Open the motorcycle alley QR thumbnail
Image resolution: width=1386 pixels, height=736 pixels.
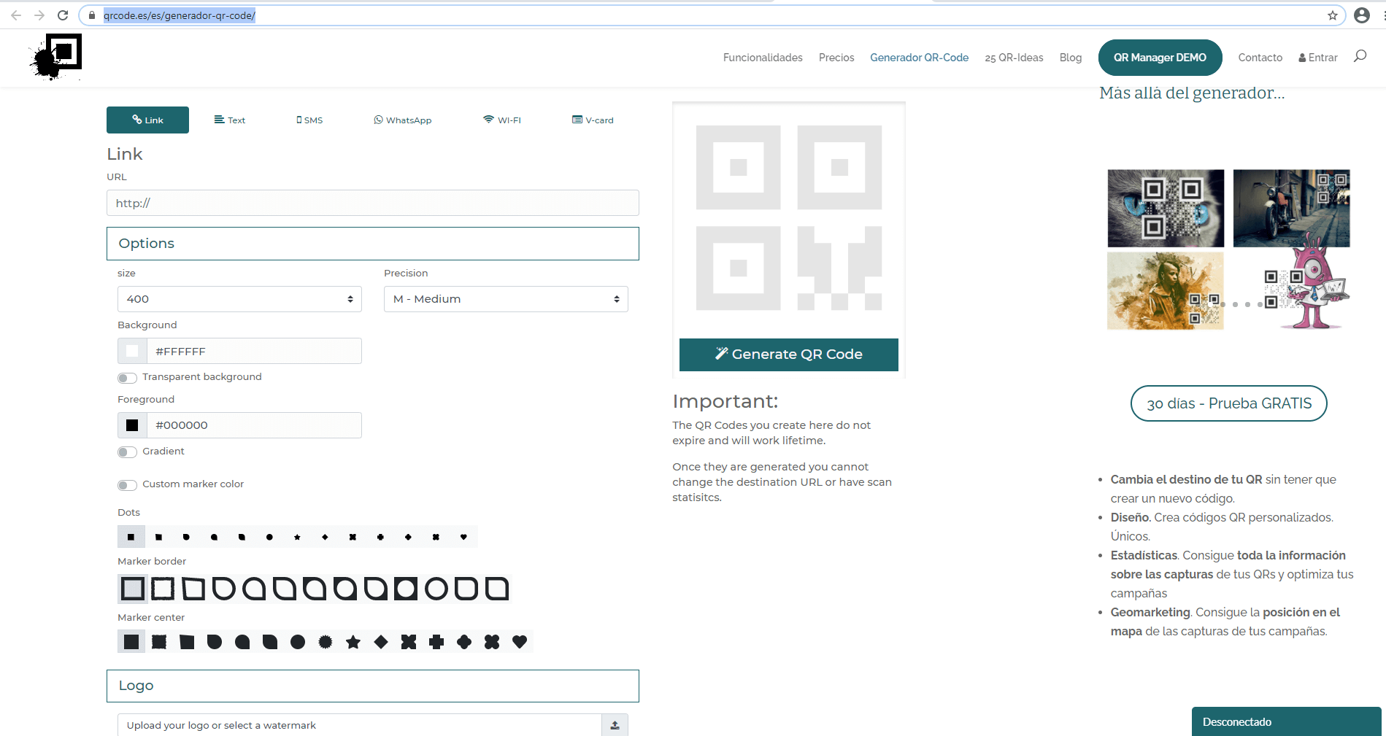(1292, 209)
